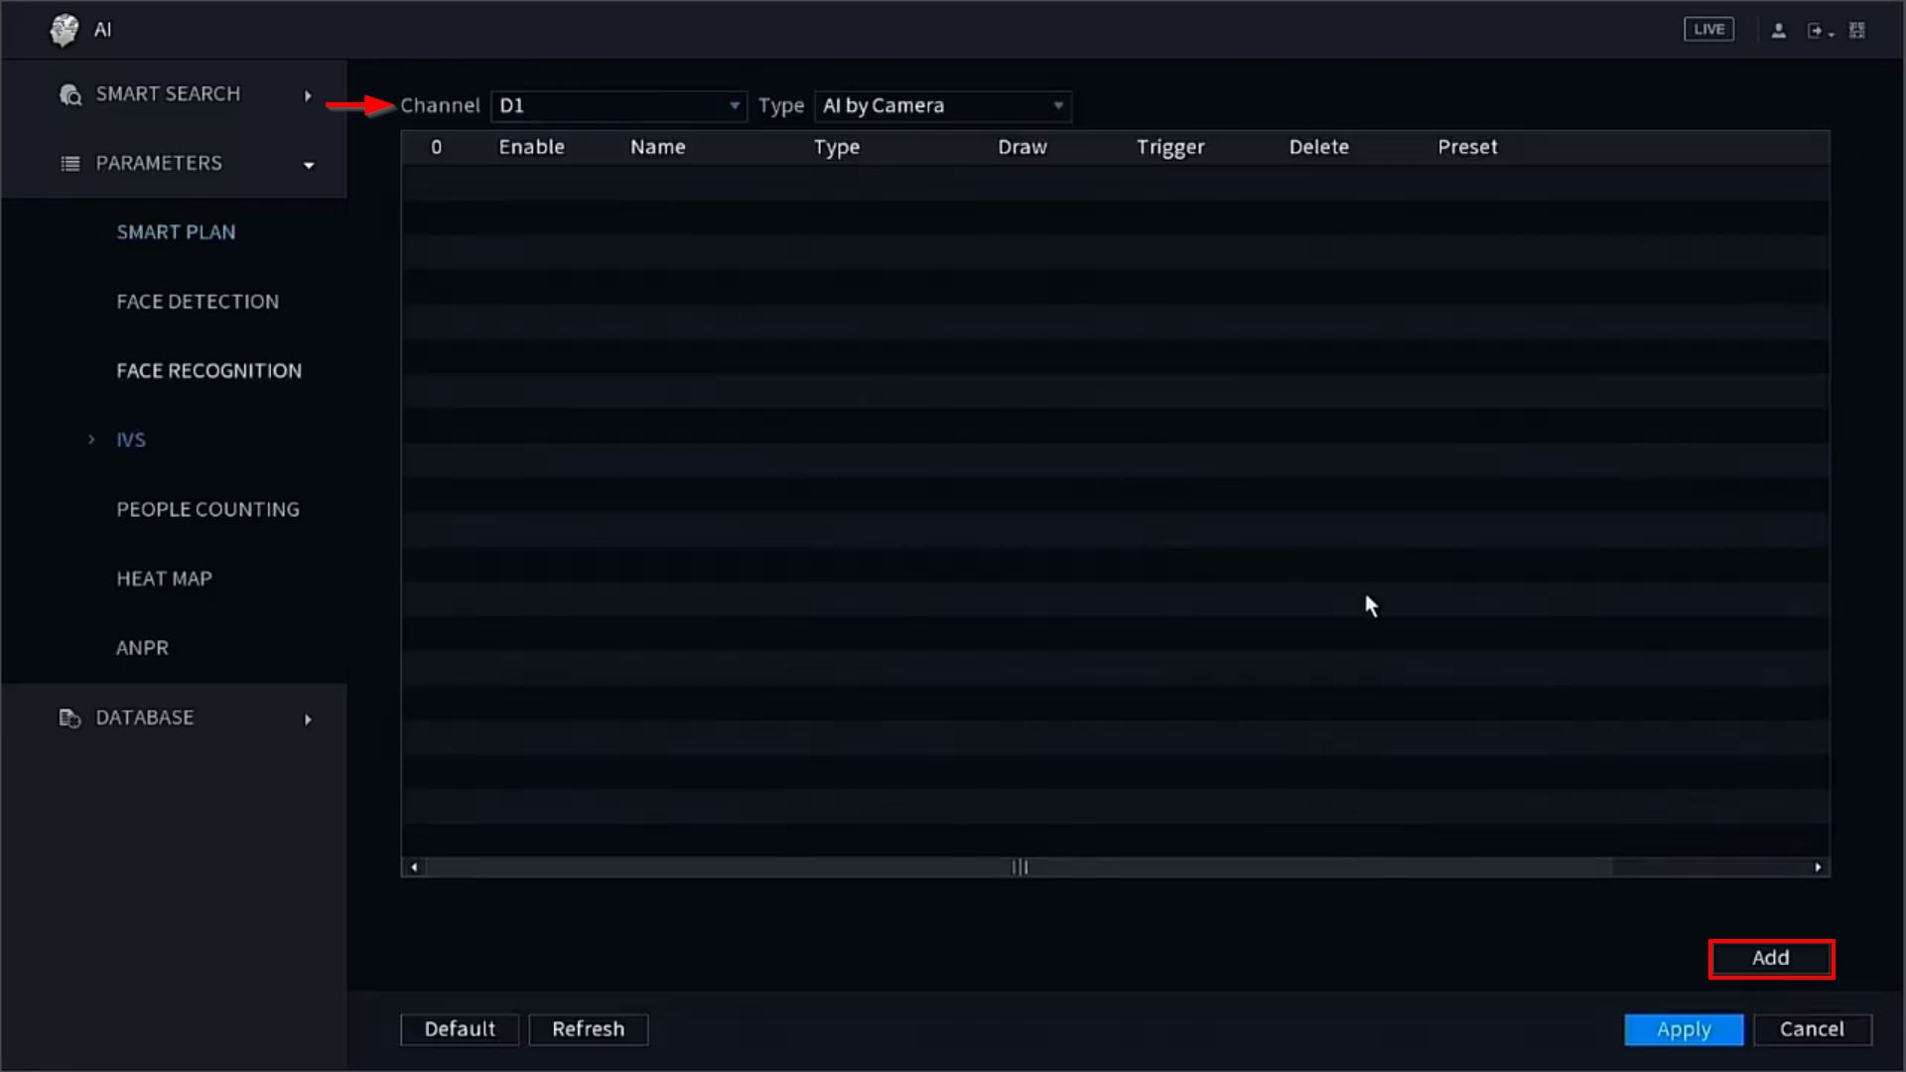Image resolution: width=1906 pixels, height=1072 pixels.
Task: Expand the Database submenu arrow
Action: [x=308, y=719]
